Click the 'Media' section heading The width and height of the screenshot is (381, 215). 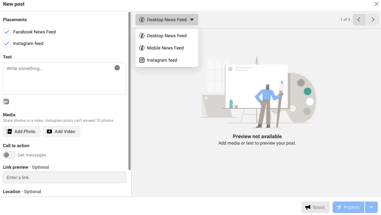(9, 115)
